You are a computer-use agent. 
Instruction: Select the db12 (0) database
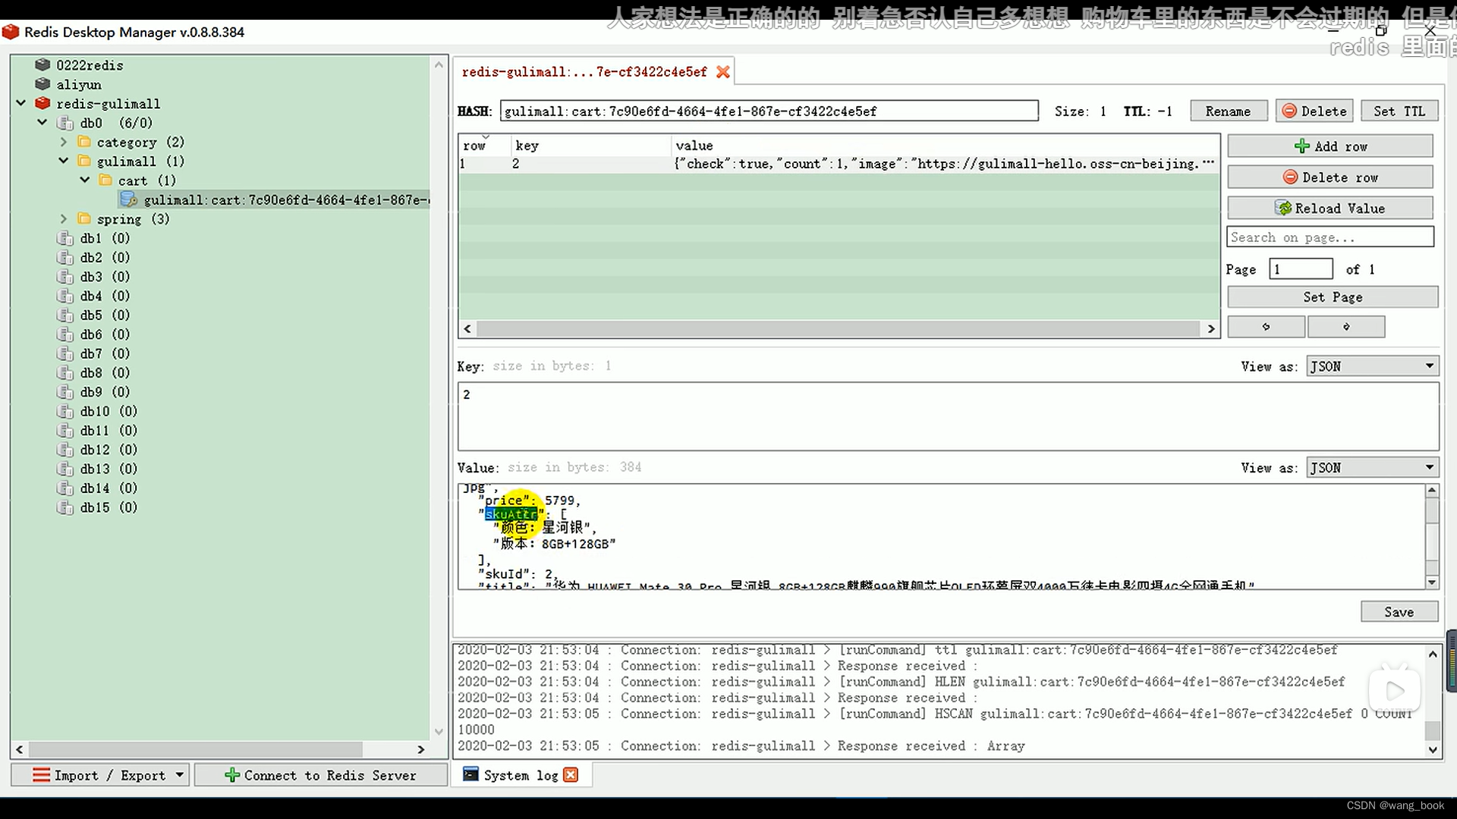(109, 450)
